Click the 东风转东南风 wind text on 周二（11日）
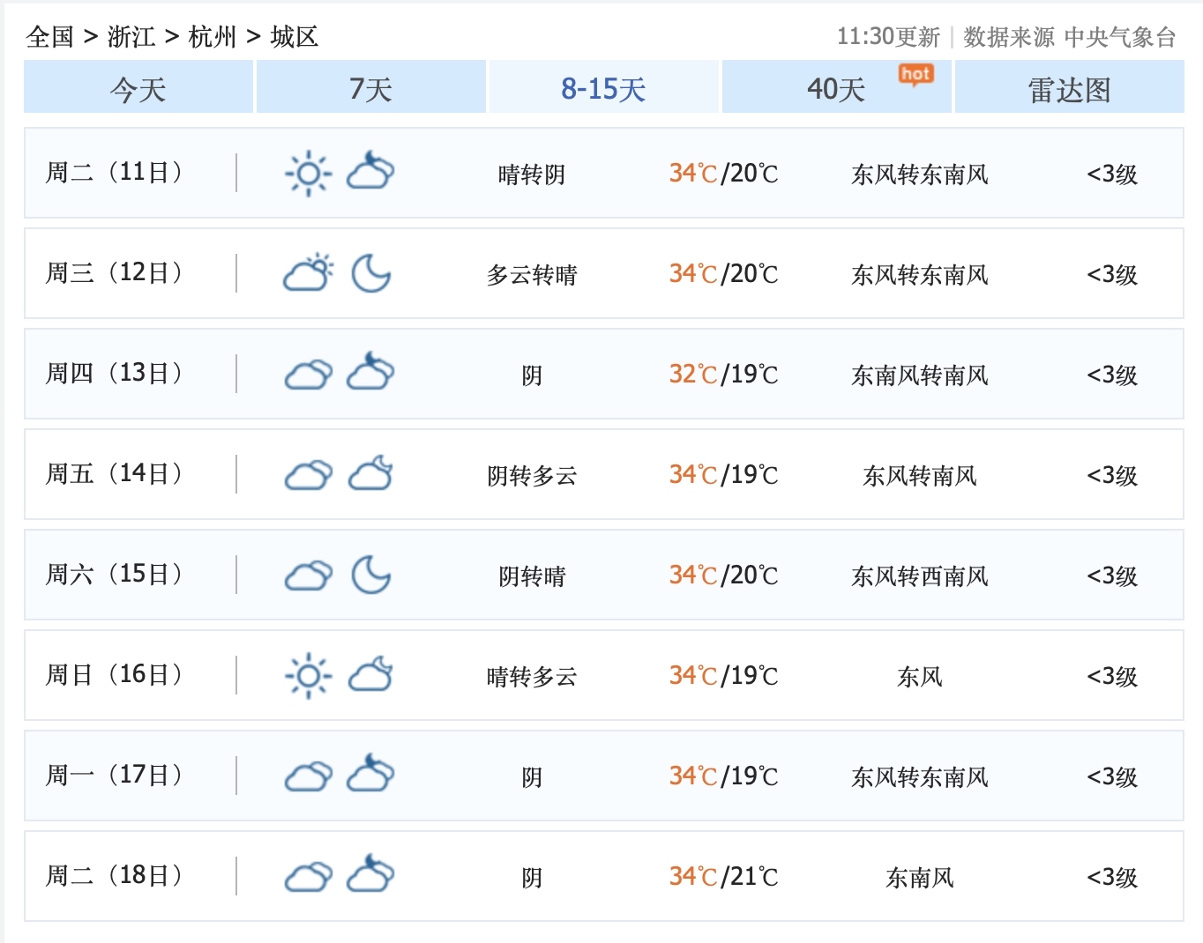 click(x=920, y=174)
